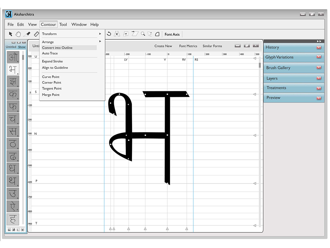Click the rotate tool icon

coord(109,34)
